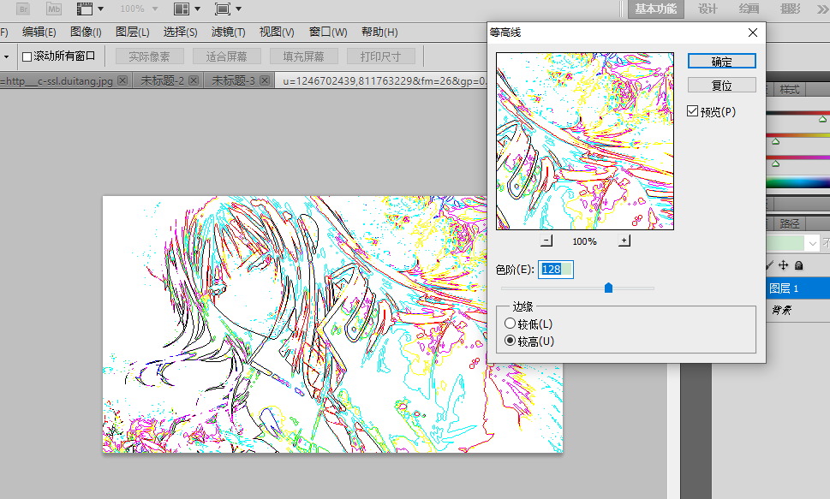Viewport: 830px width, 499px height.
Task: Launch Adobe Bridge from the Br icon
Action: 23,9
